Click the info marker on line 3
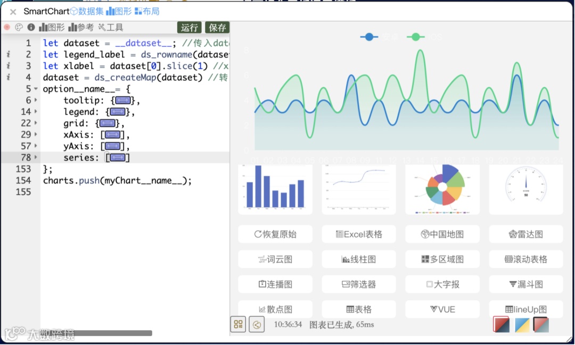 (x=8, y=65)
